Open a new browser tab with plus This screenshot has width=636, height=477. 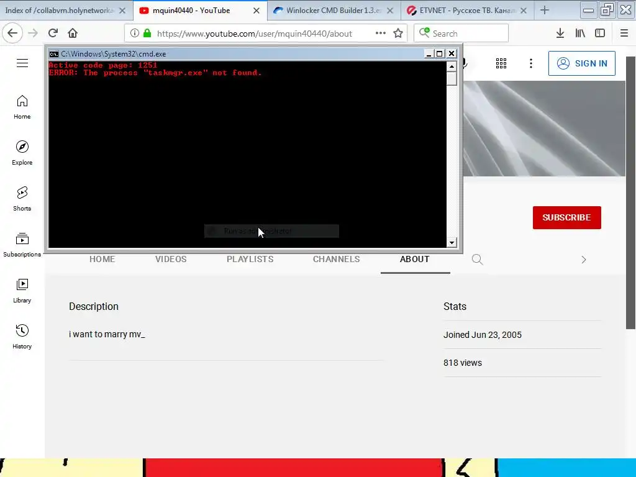[x=545, y=11]
